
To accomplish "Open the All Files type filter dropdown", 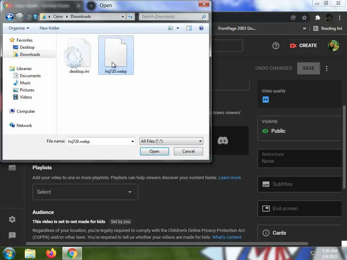I will pos(171,141).
